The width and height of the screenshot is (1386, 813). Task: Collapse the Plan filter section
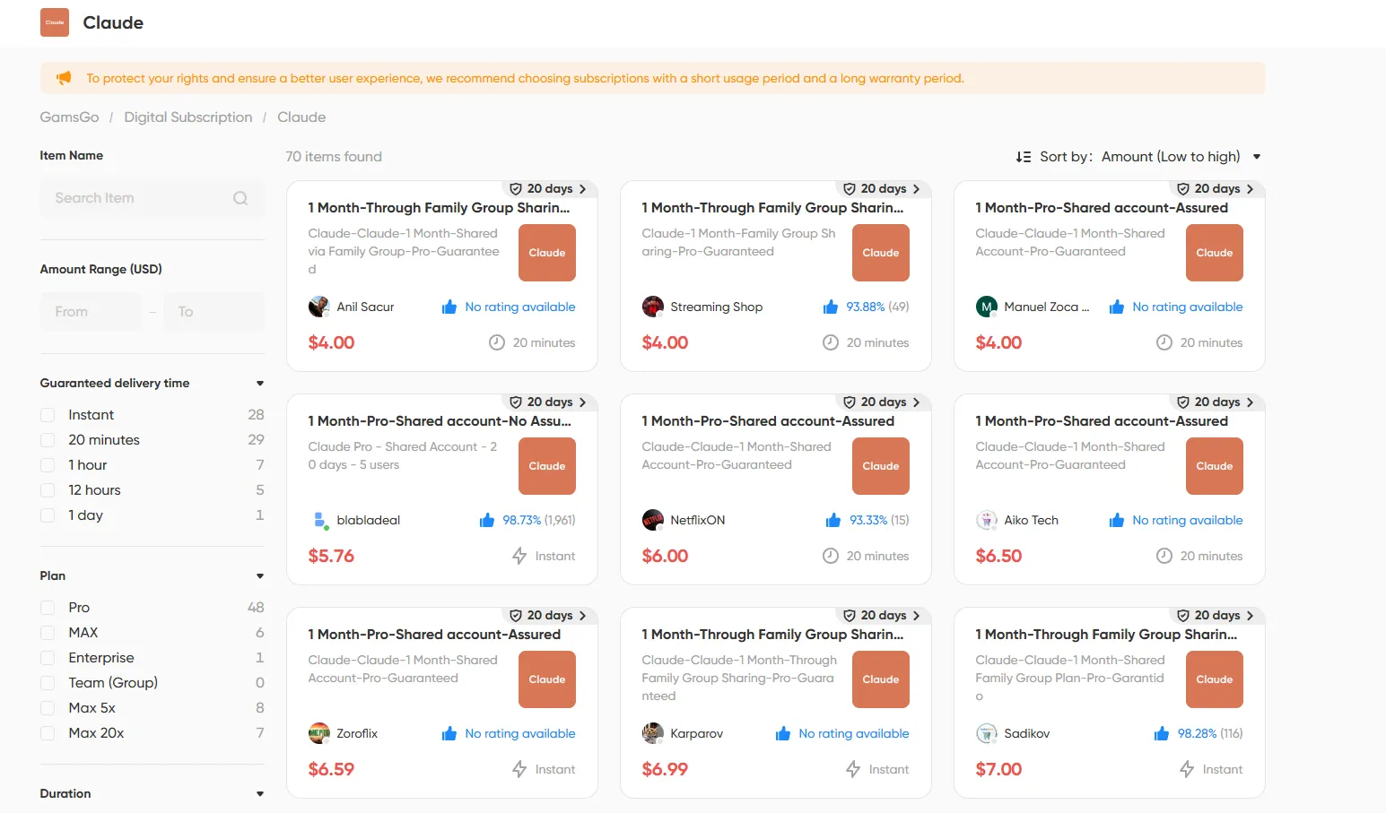click(260, 576)
